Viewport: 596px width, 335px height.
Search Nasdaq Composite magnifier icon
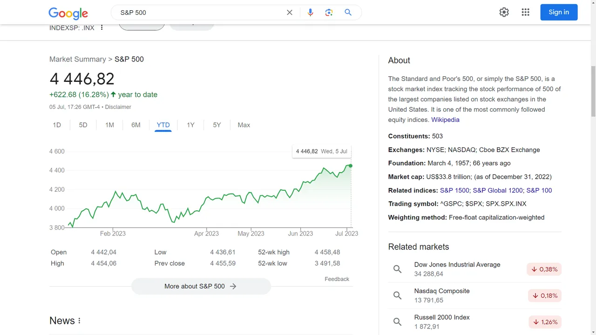tap(397, 295)
